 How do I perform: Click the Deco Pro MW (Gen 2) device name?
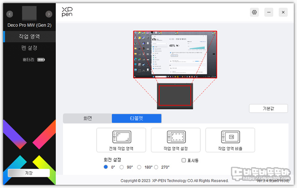[x=29, y=25]
